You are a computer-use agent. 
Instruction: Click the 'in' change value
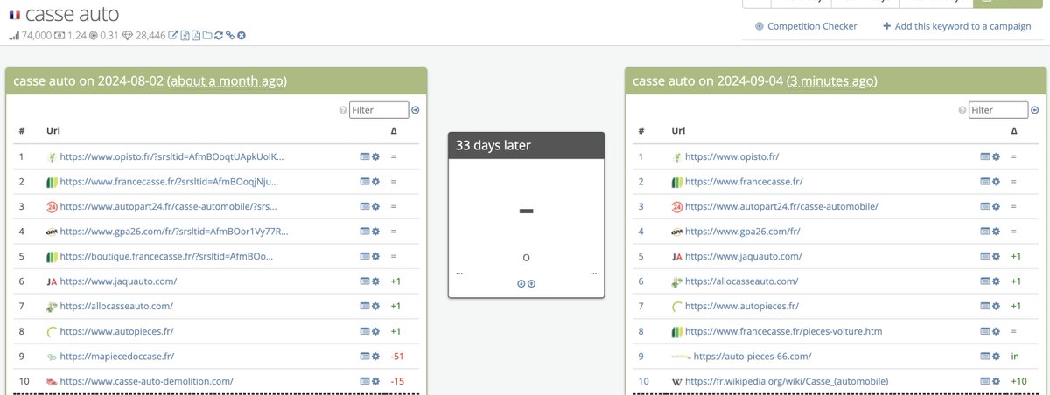coord(1014,356)
